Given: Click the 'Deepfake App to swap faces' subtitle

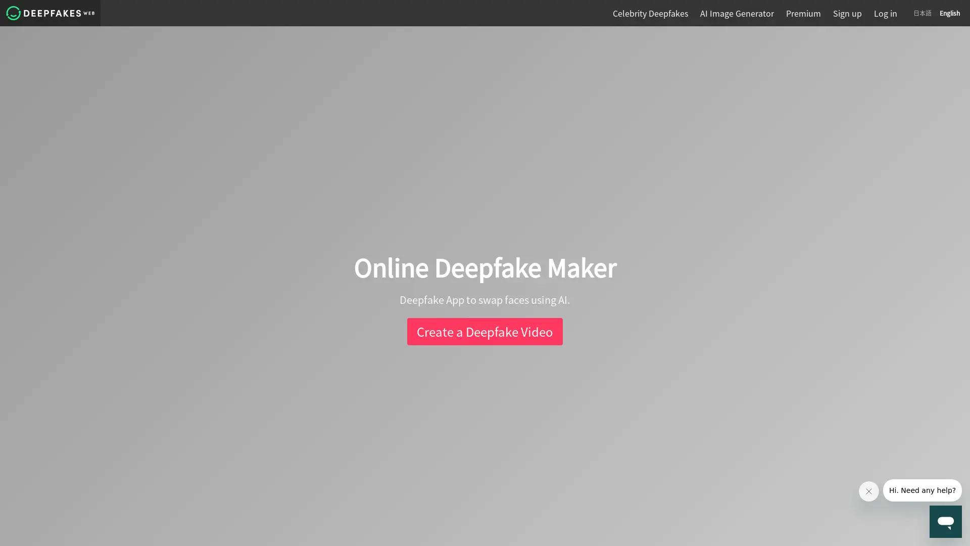Looking at the screenshot, I should (484, 300).
